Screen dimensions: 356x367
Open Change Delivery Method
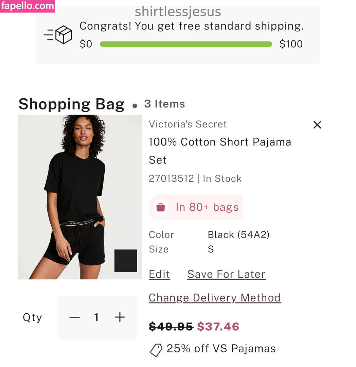(x=215, y=298)
